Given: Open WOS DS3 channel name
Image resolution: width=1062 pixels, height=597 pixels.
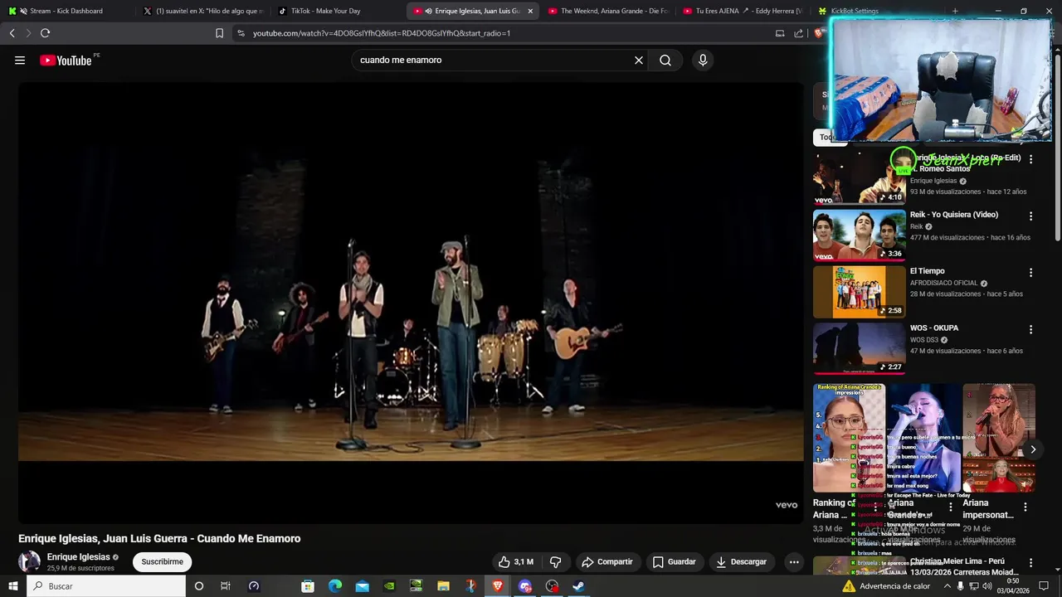Looking at the screenshot, I should tap(924, 340).
